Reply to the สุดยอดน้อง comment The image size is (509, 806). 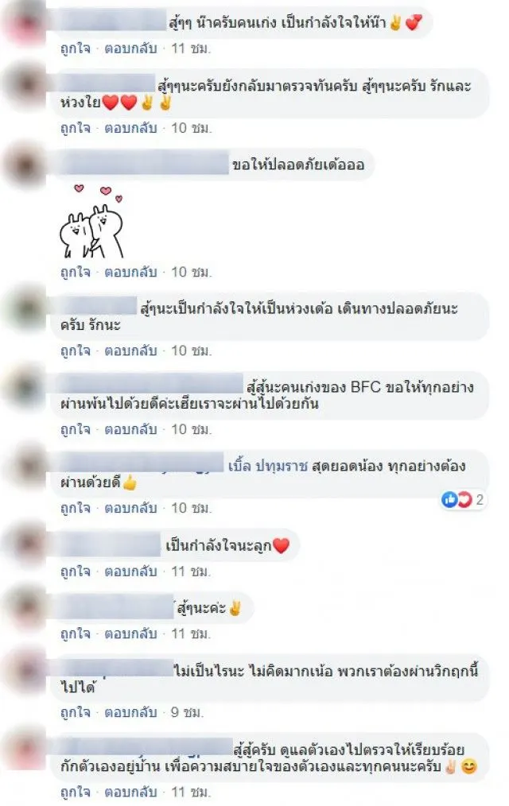click(130, 508)
